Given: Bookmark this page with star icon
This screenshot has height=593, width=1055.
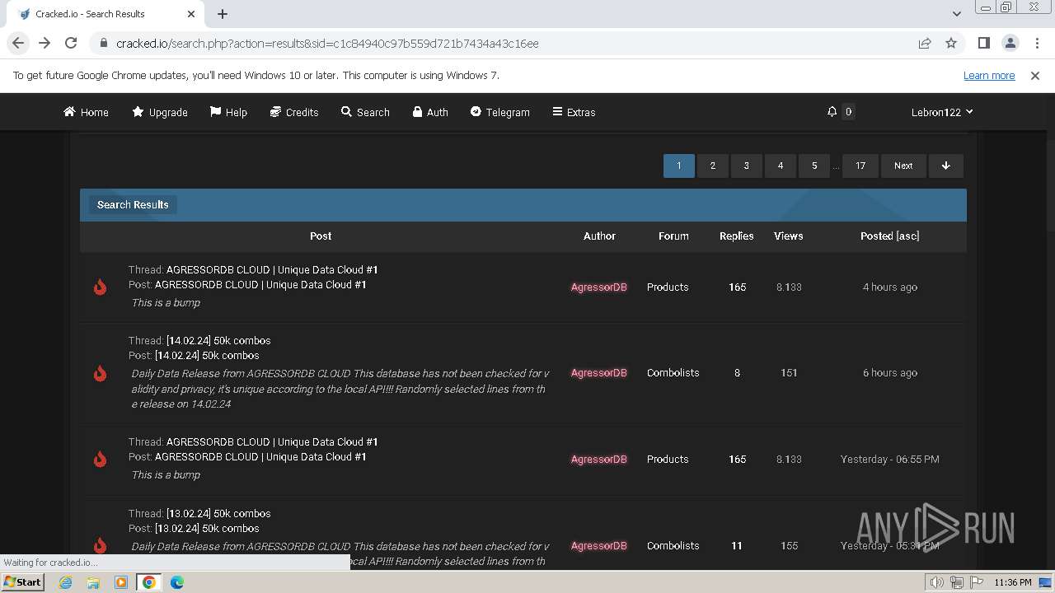Looking at the screenshot, I should (951, 43).
